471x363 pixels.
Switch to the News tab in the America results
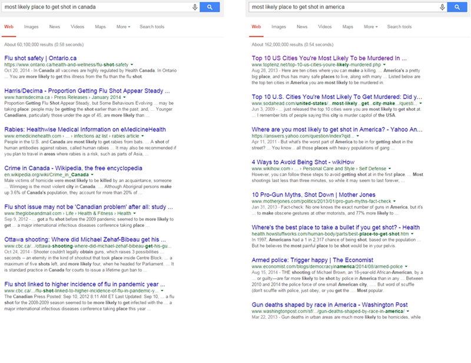301,27
